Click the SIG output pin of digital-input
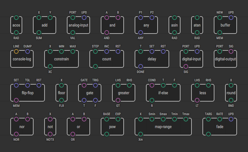 (x=186, y=66)
